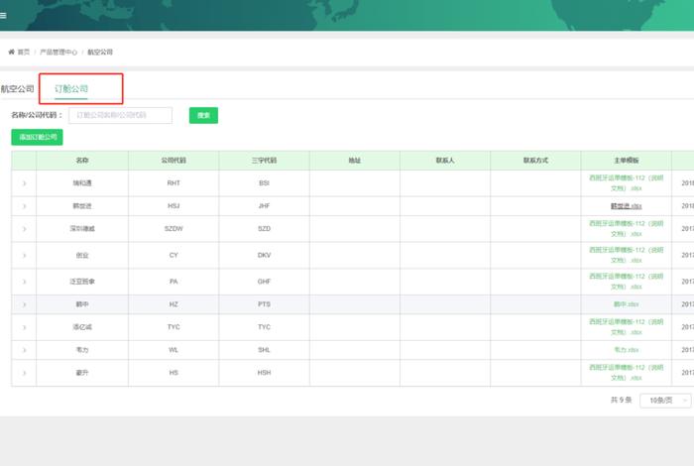
Task: Select the 订舱公司 tab
Action: [71, 89]
